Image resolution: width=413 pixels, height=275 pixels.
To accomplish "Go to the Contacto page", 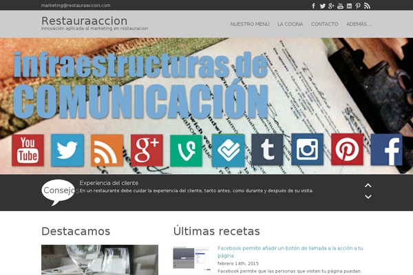I will [x=324, y=24].
